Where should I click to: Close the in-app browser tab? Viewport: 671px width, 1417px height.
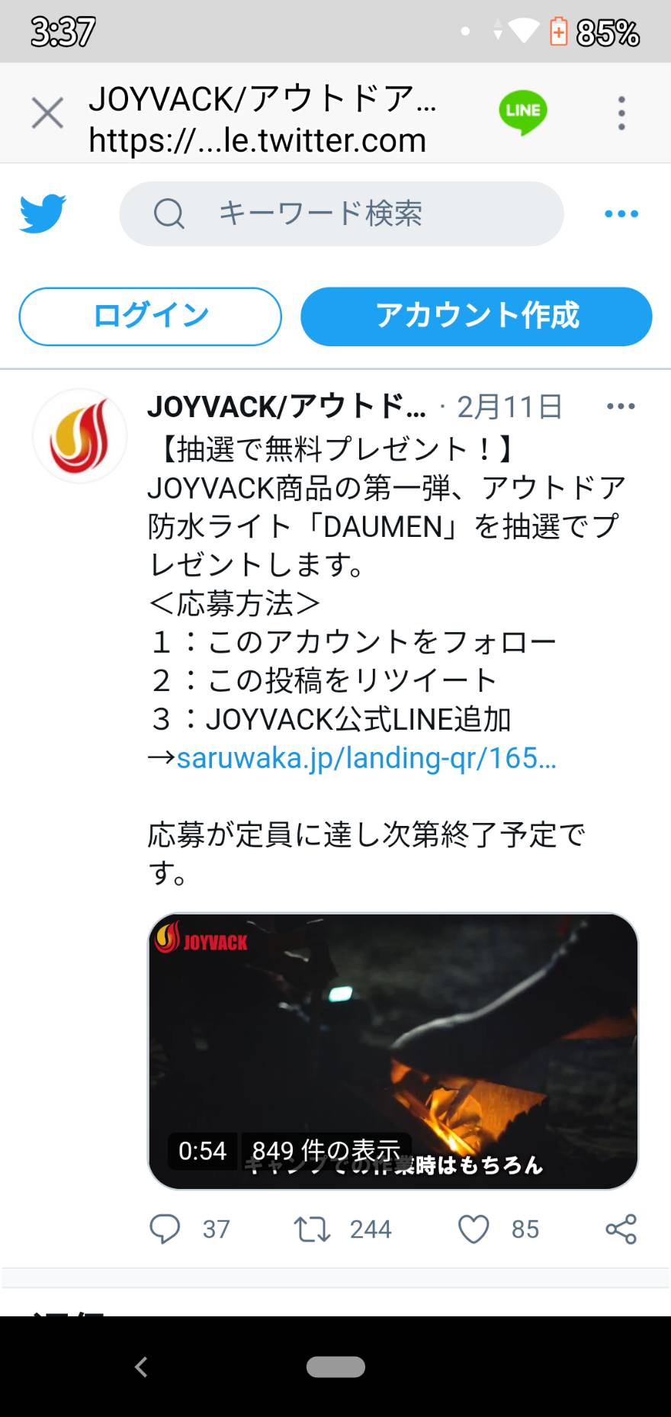47,114
